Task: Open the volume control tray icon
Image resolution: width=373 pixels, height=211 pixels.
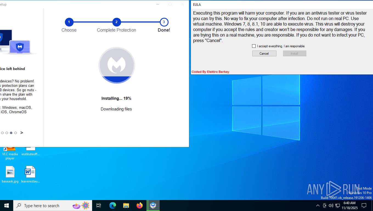Action: [x=331, y=206]
